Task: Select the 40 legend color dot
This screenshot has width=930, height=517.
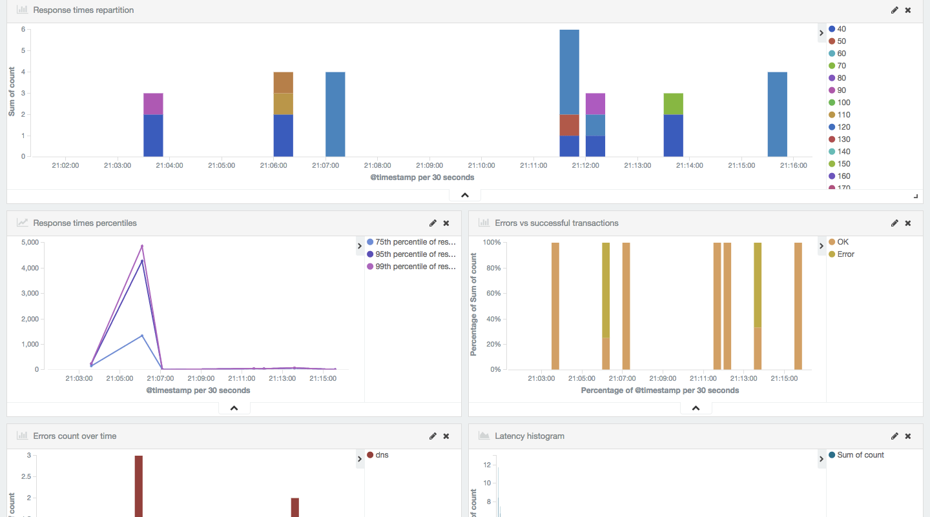Action: click(x=832, y=29)
